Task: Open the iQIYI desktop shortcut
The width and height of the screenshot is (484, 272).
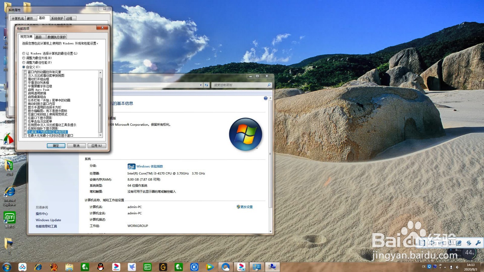Action: [x=9, y=219]
